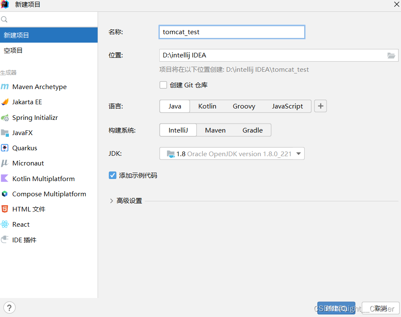Image resolution: width=401 pixels, height=317 pixels.
Task: Select Kotlin Multiplatform label
Action: [44, 179]
